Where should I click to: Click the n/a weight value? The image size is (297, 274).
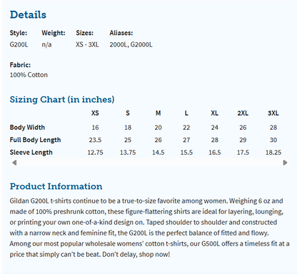(x=46, y=44)
